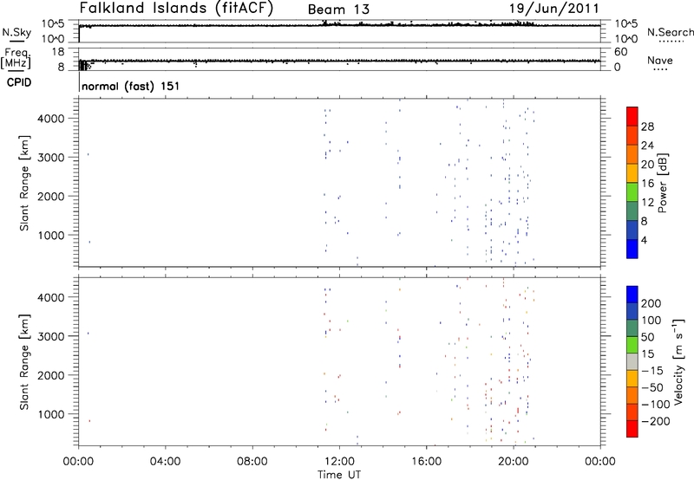Click the 'N.Search' legend label
694x480 pixels.
(x=671, y=32)
